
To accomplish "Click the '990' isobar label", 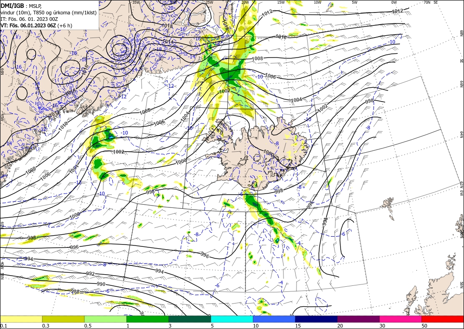I will tap(101, 284).
